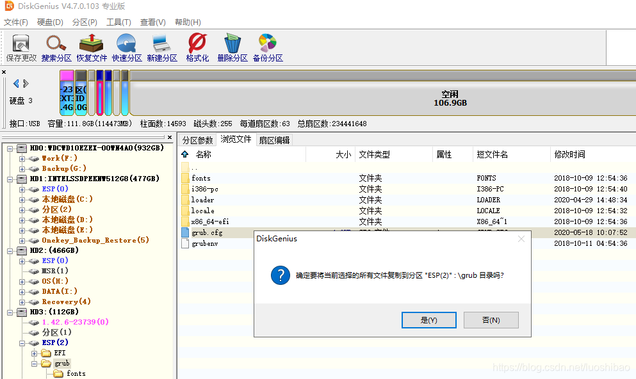Open the 分区(P) menu
The image size is (636, 379).
85,22
